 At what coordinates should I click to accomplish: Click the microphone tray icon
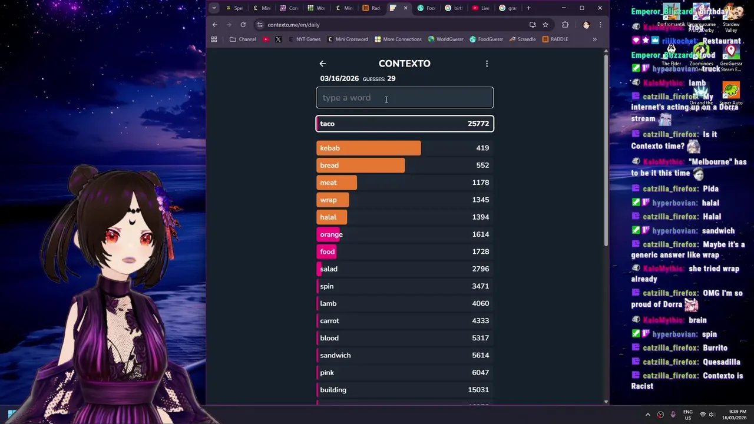tap(673, 415)
